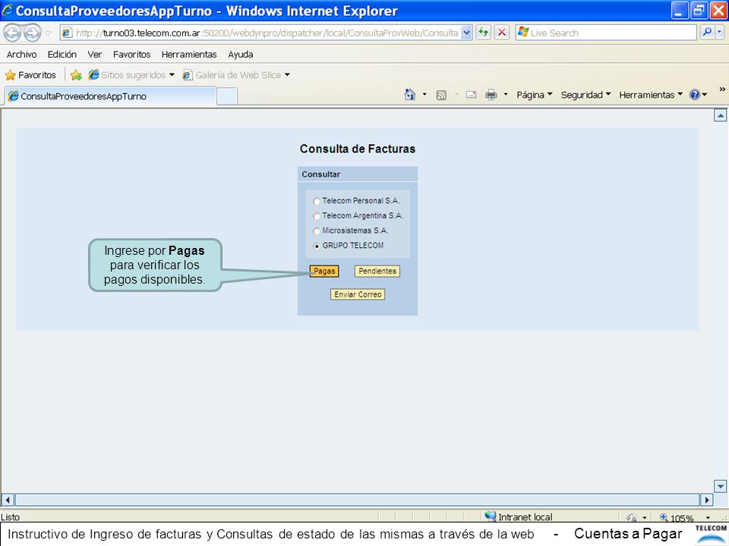
Task: Open the Favoritos menu in menu bar
Action: click(x=131, y=55)
